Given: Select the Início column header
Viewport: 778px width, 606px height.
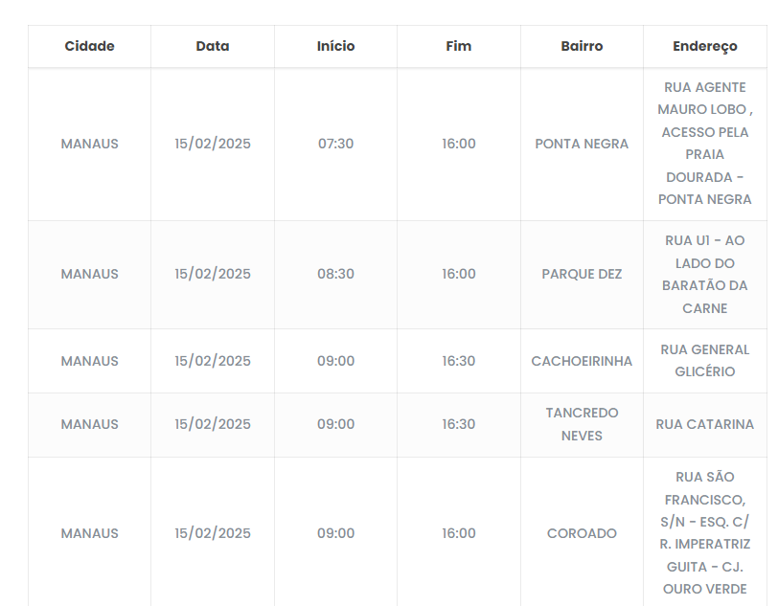Looking at the screenshot, I should pyautogui.click(x=335, y=46).
